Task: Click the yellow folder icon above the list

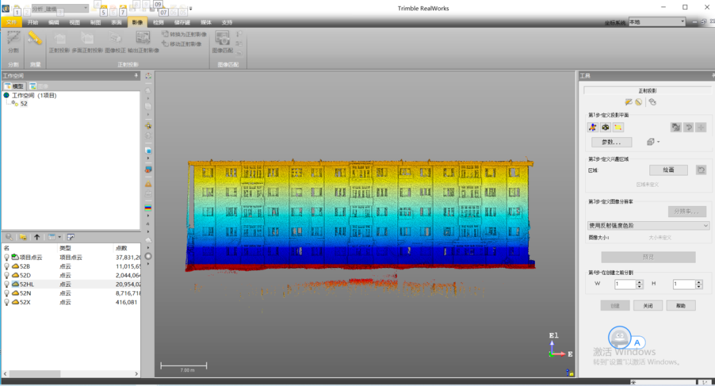Action: (x=23, y=237)
